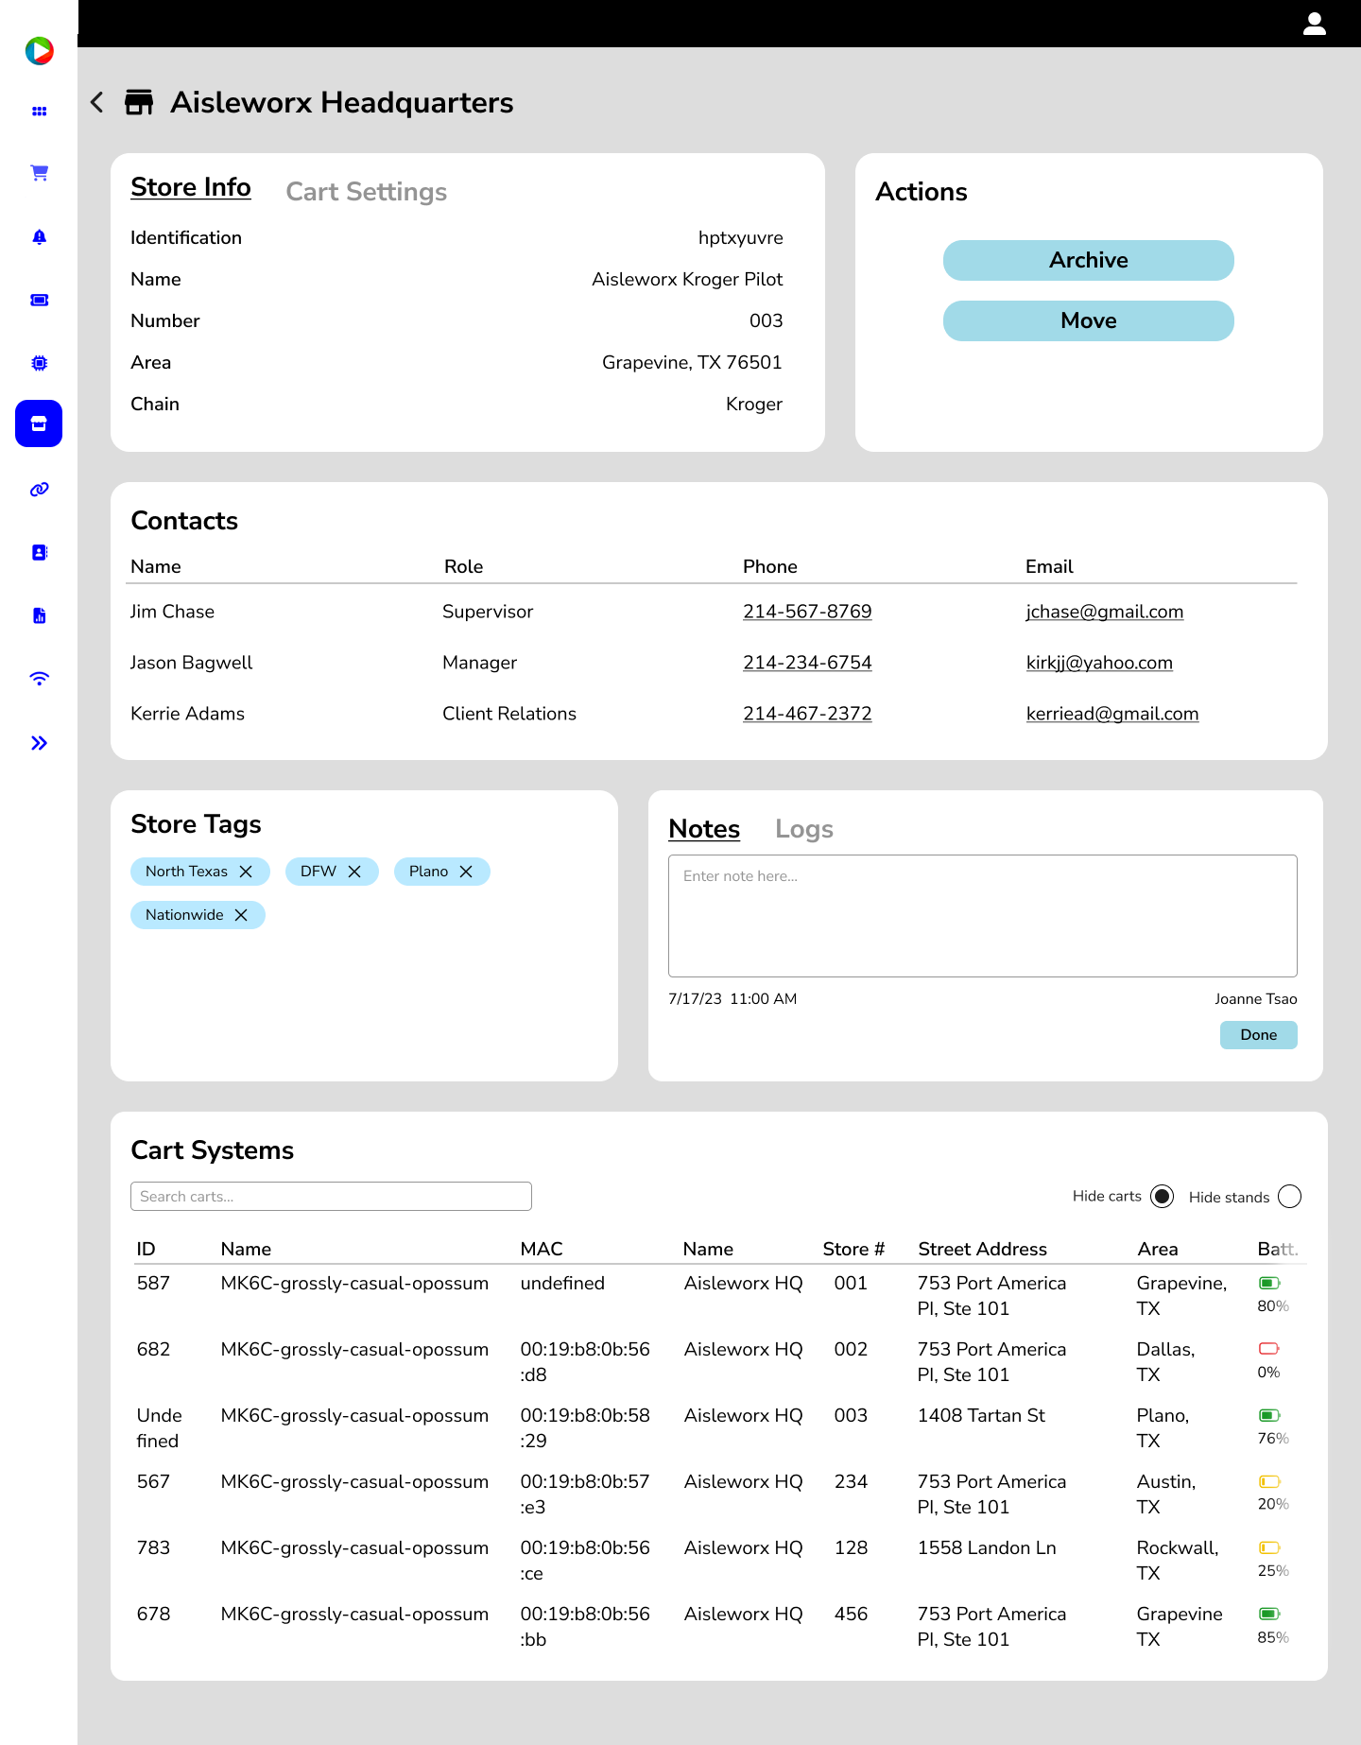Click battery icon for cart 783
Image resolution: width=1361 pixels, height=1745 pixels.
click(x=1269, y=1547)
